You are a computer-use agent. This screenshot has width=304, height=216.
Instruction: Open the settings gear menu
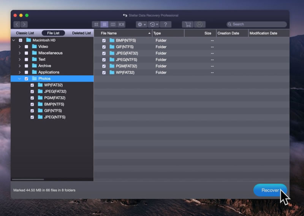(x=140, y=24)
